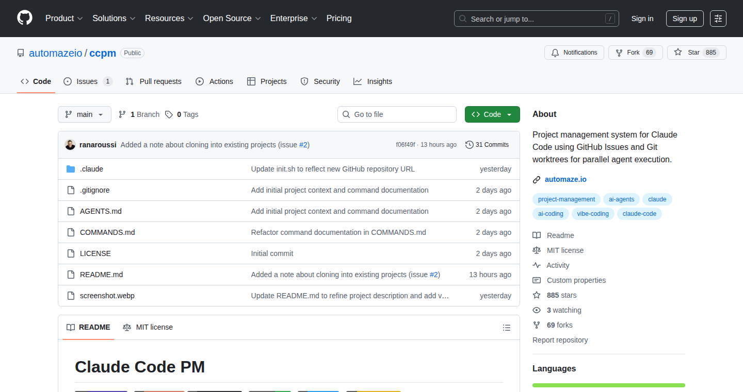Click the file icon for AGENTS.md
The image size is (743, 392).
tap(71, 211)
